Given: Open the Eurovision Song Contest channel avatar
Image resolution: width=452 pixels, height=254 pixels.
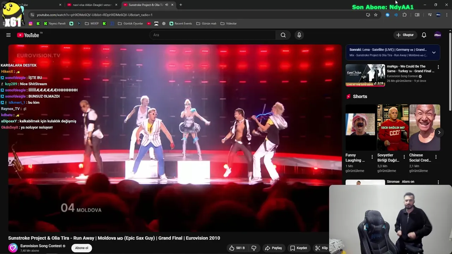Looking at the screenshot, I should pyautogui.click(x=13, y=248).
